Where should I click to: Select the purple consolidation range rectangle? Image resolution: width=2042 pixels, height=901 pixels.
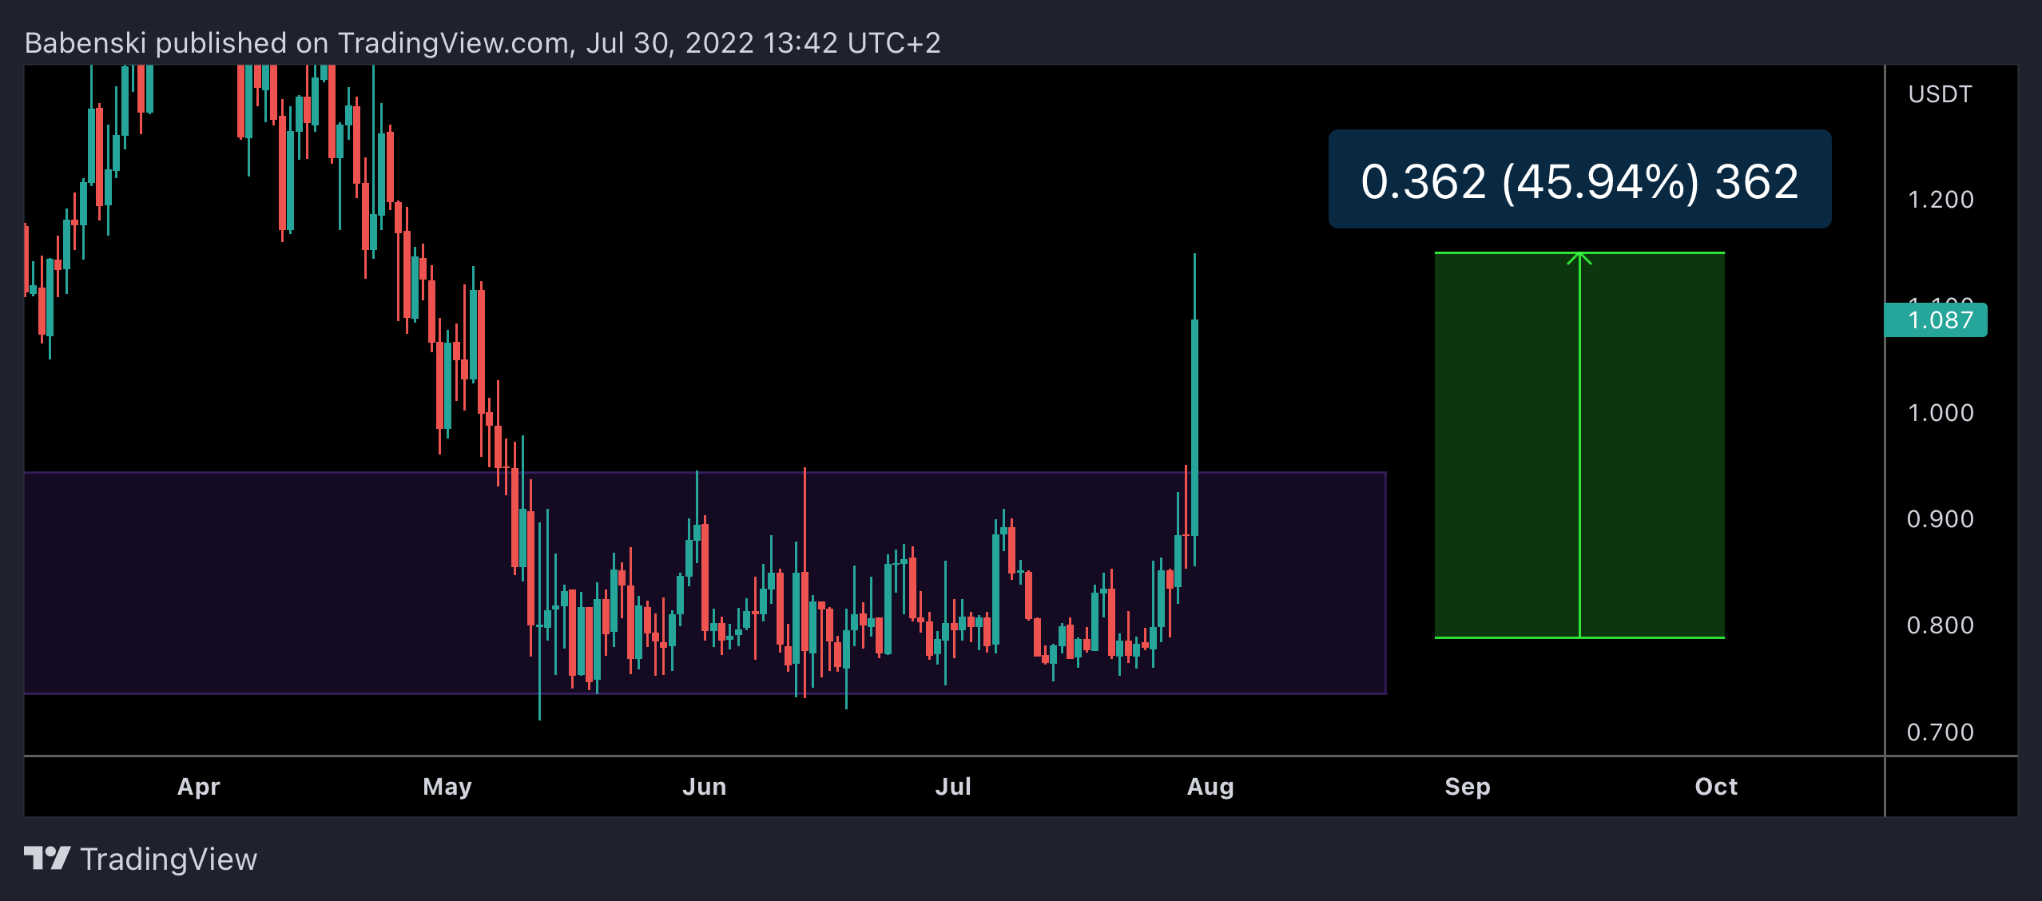(x=705, y=583)
